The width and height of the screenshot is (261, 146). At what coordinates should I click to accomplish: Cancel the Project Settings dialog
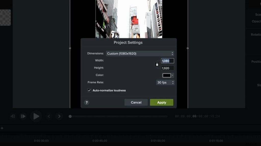(136, 102)
